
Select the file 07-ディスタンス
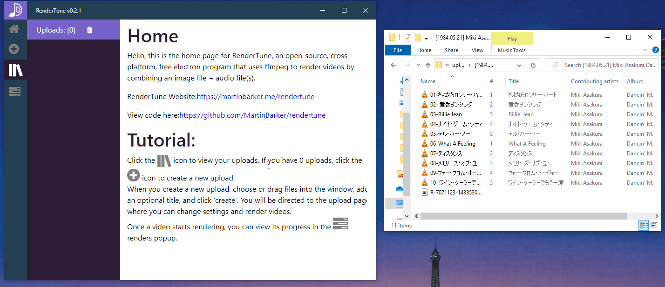(446, 154)
